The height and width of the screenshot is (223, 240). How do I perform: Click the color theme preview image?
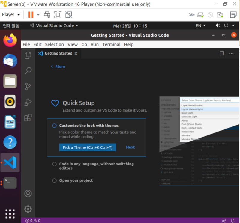tap(199, 141)
